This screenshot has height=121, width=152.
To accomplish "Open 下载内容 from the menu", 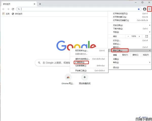I will pos(130,29).
